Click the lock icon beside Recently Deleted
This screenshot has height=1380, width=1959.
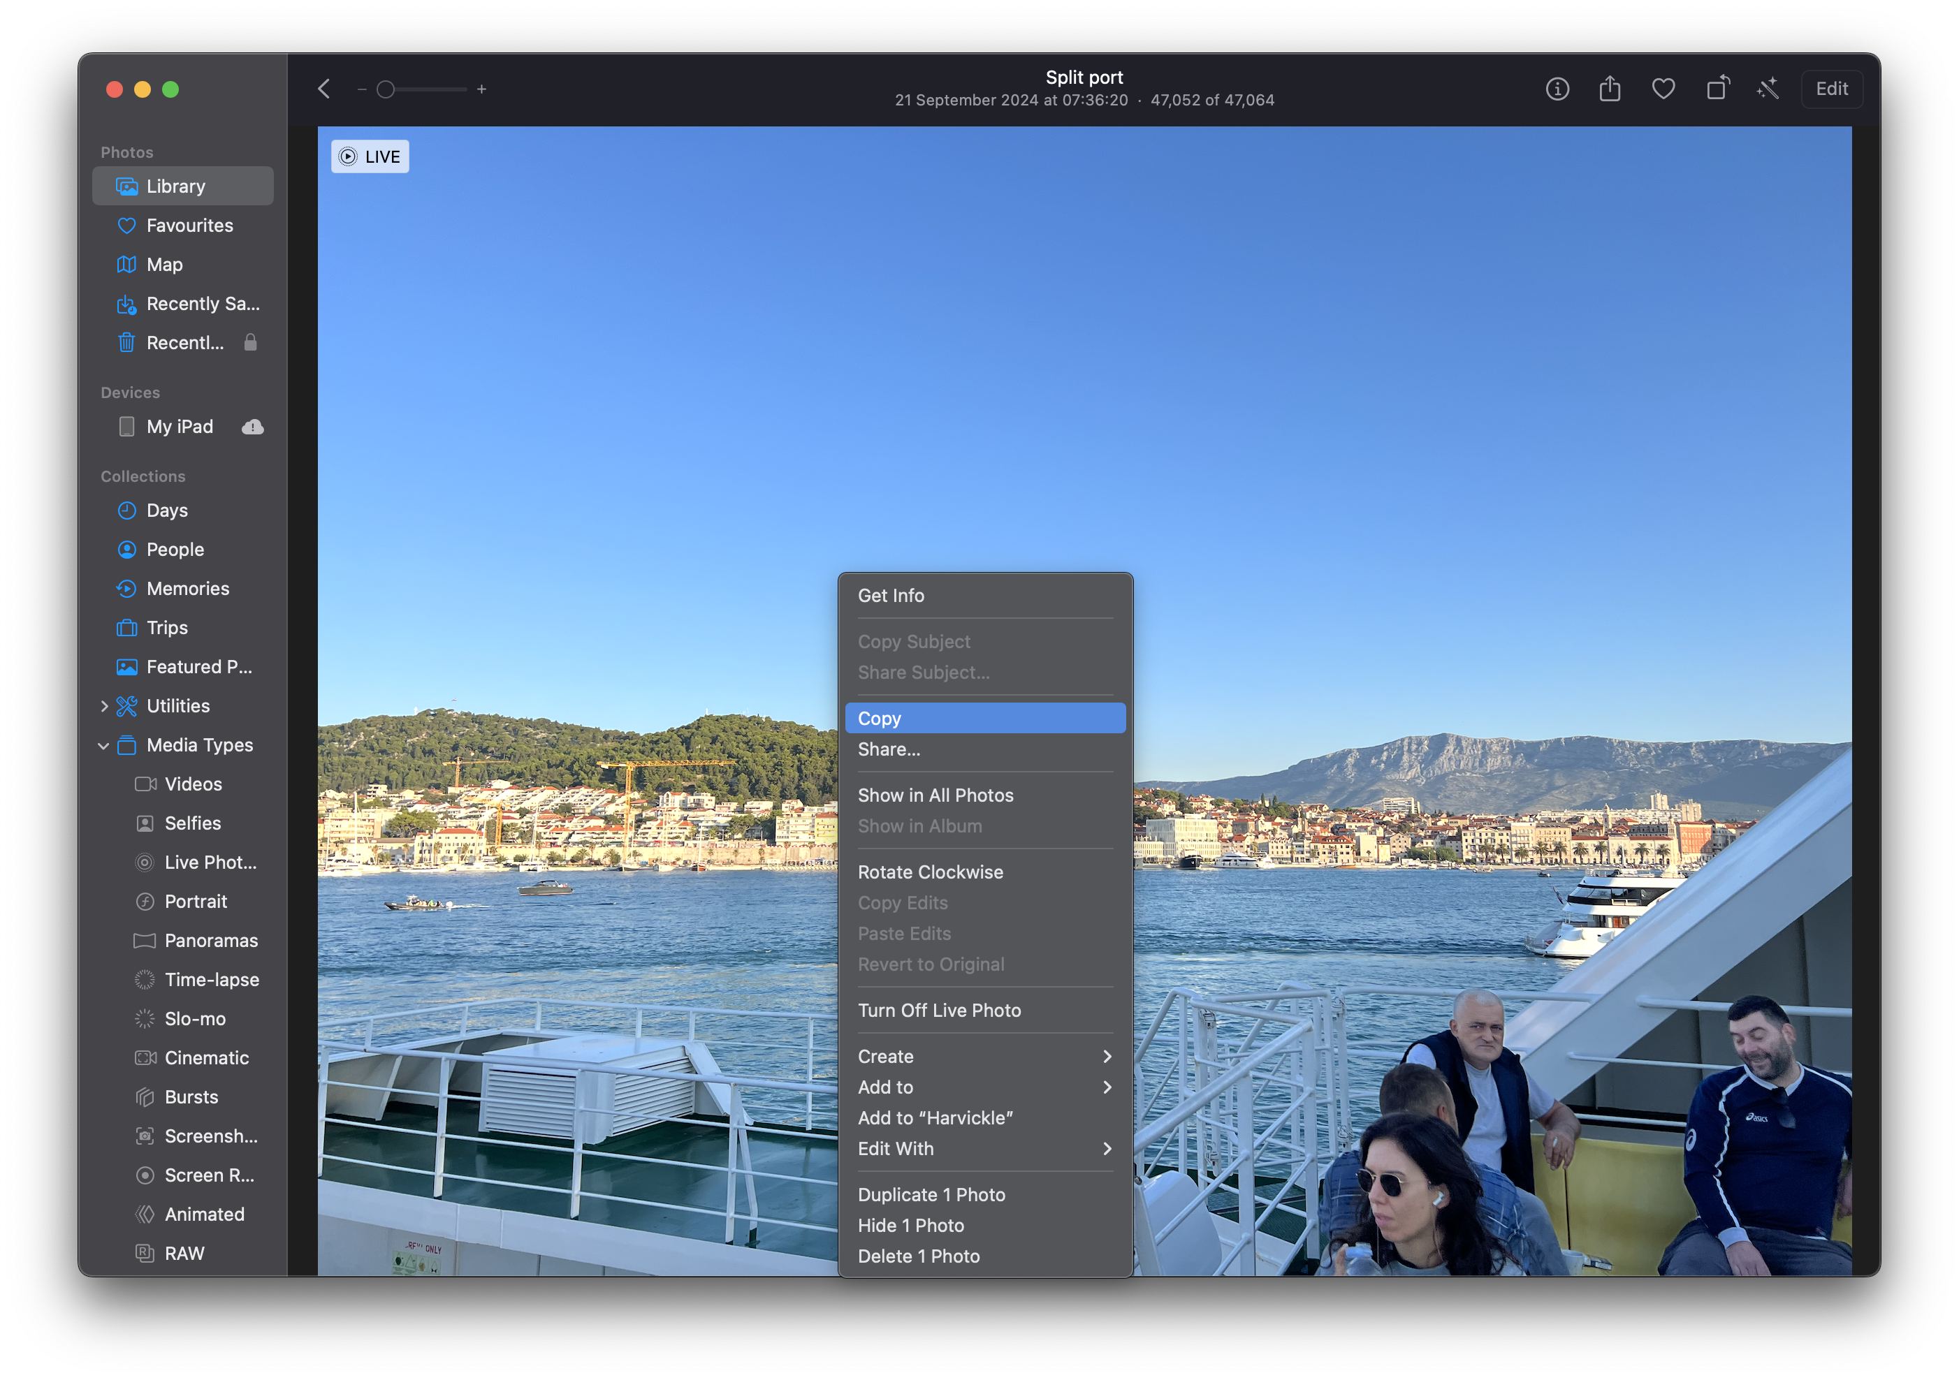(x=251, y=342)
